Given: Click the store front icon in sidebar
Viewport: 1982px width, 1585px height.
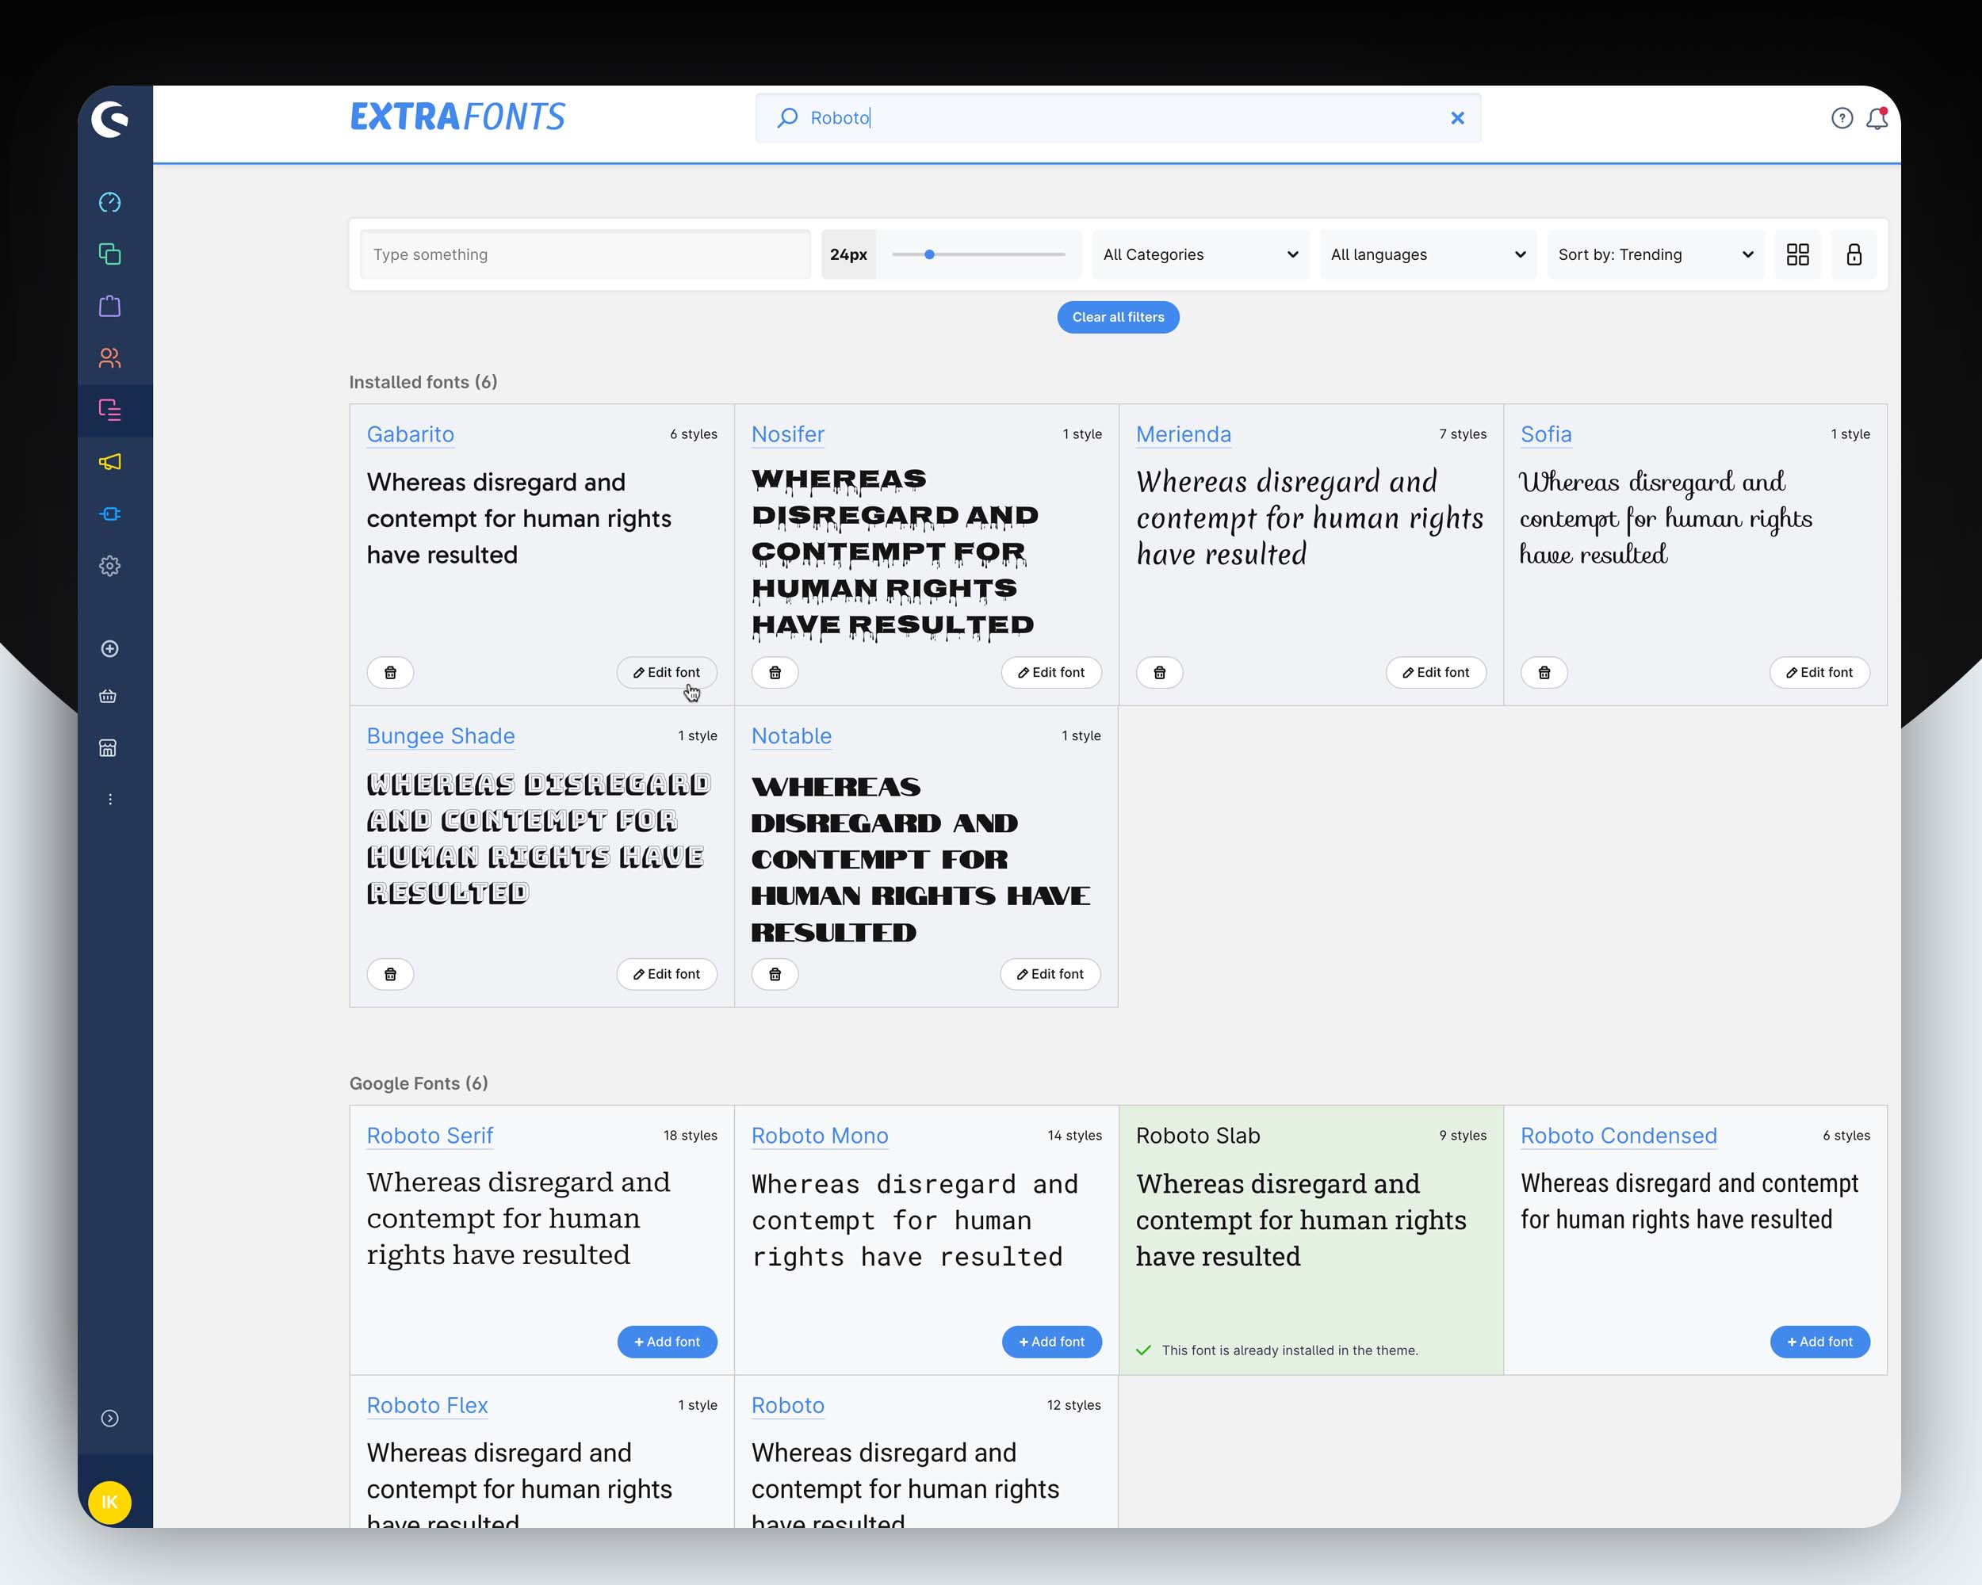Looking at the screenshot, I should [108, 748].
